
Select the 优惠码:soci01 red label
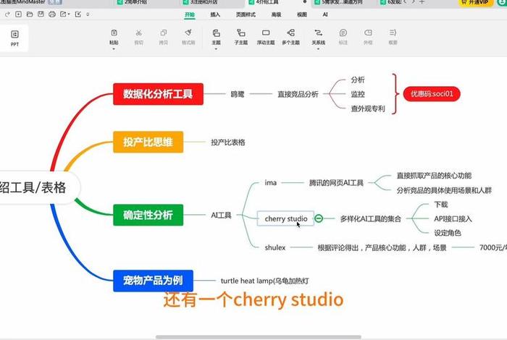[432, 94]
